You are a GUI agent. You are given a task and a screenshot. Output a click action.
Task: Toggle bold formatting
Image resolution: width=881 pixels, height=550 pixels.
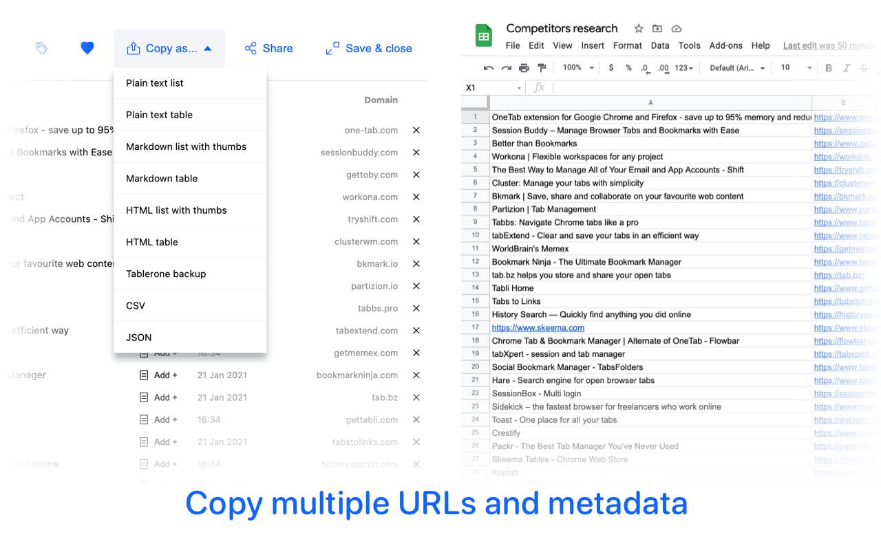[829, 68]
